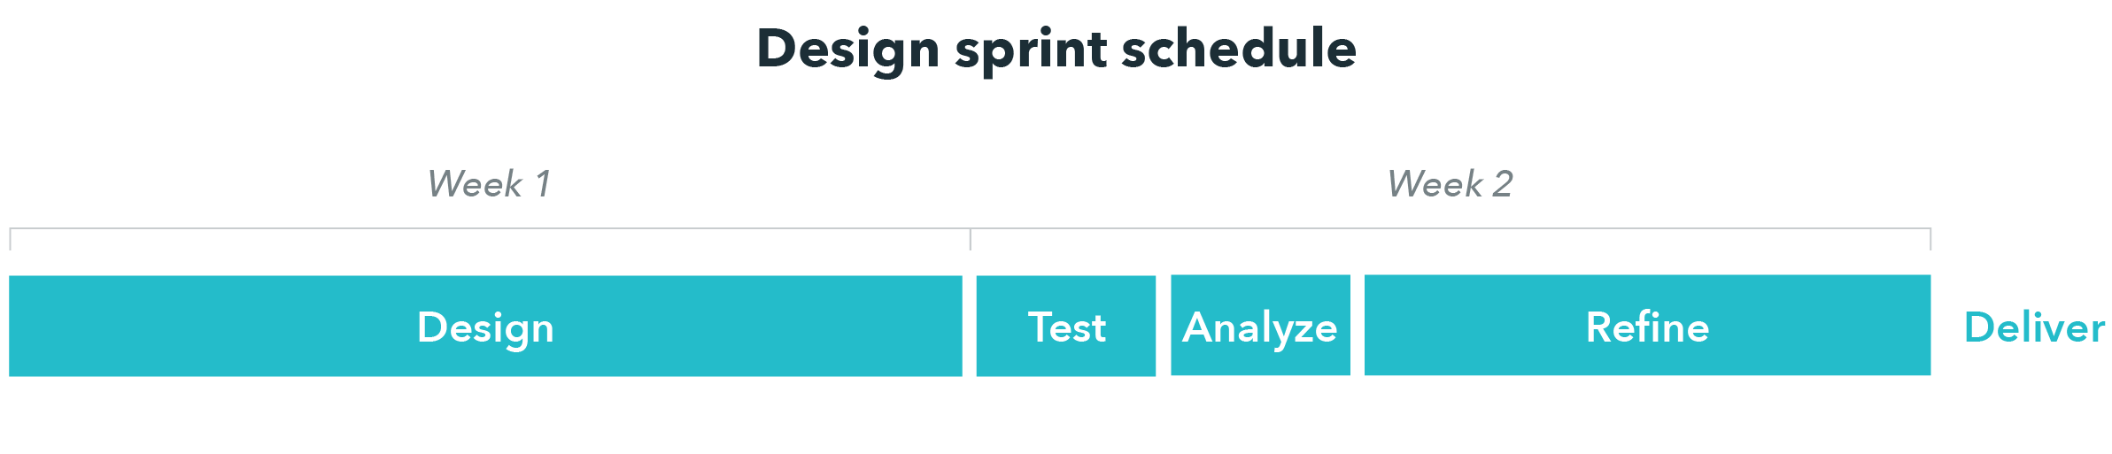
Task: Click the white 'Analyze' text in its block
Action: [x=1260, y=329]
